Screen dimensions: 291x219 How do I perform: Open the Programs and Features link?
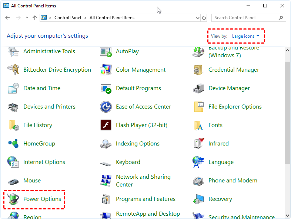pos(146,199)
